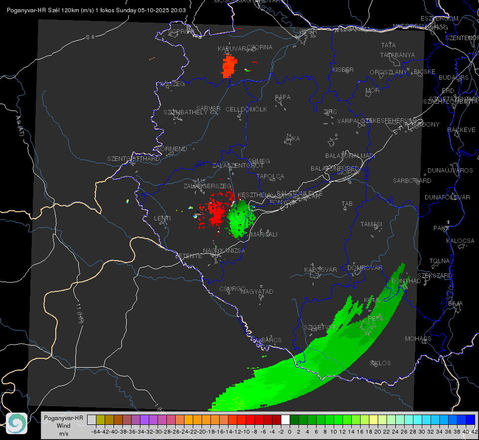Click the swirl logo icon beside the legend
The height and width of the screenshot is (440, 479).
pos(17,423)
